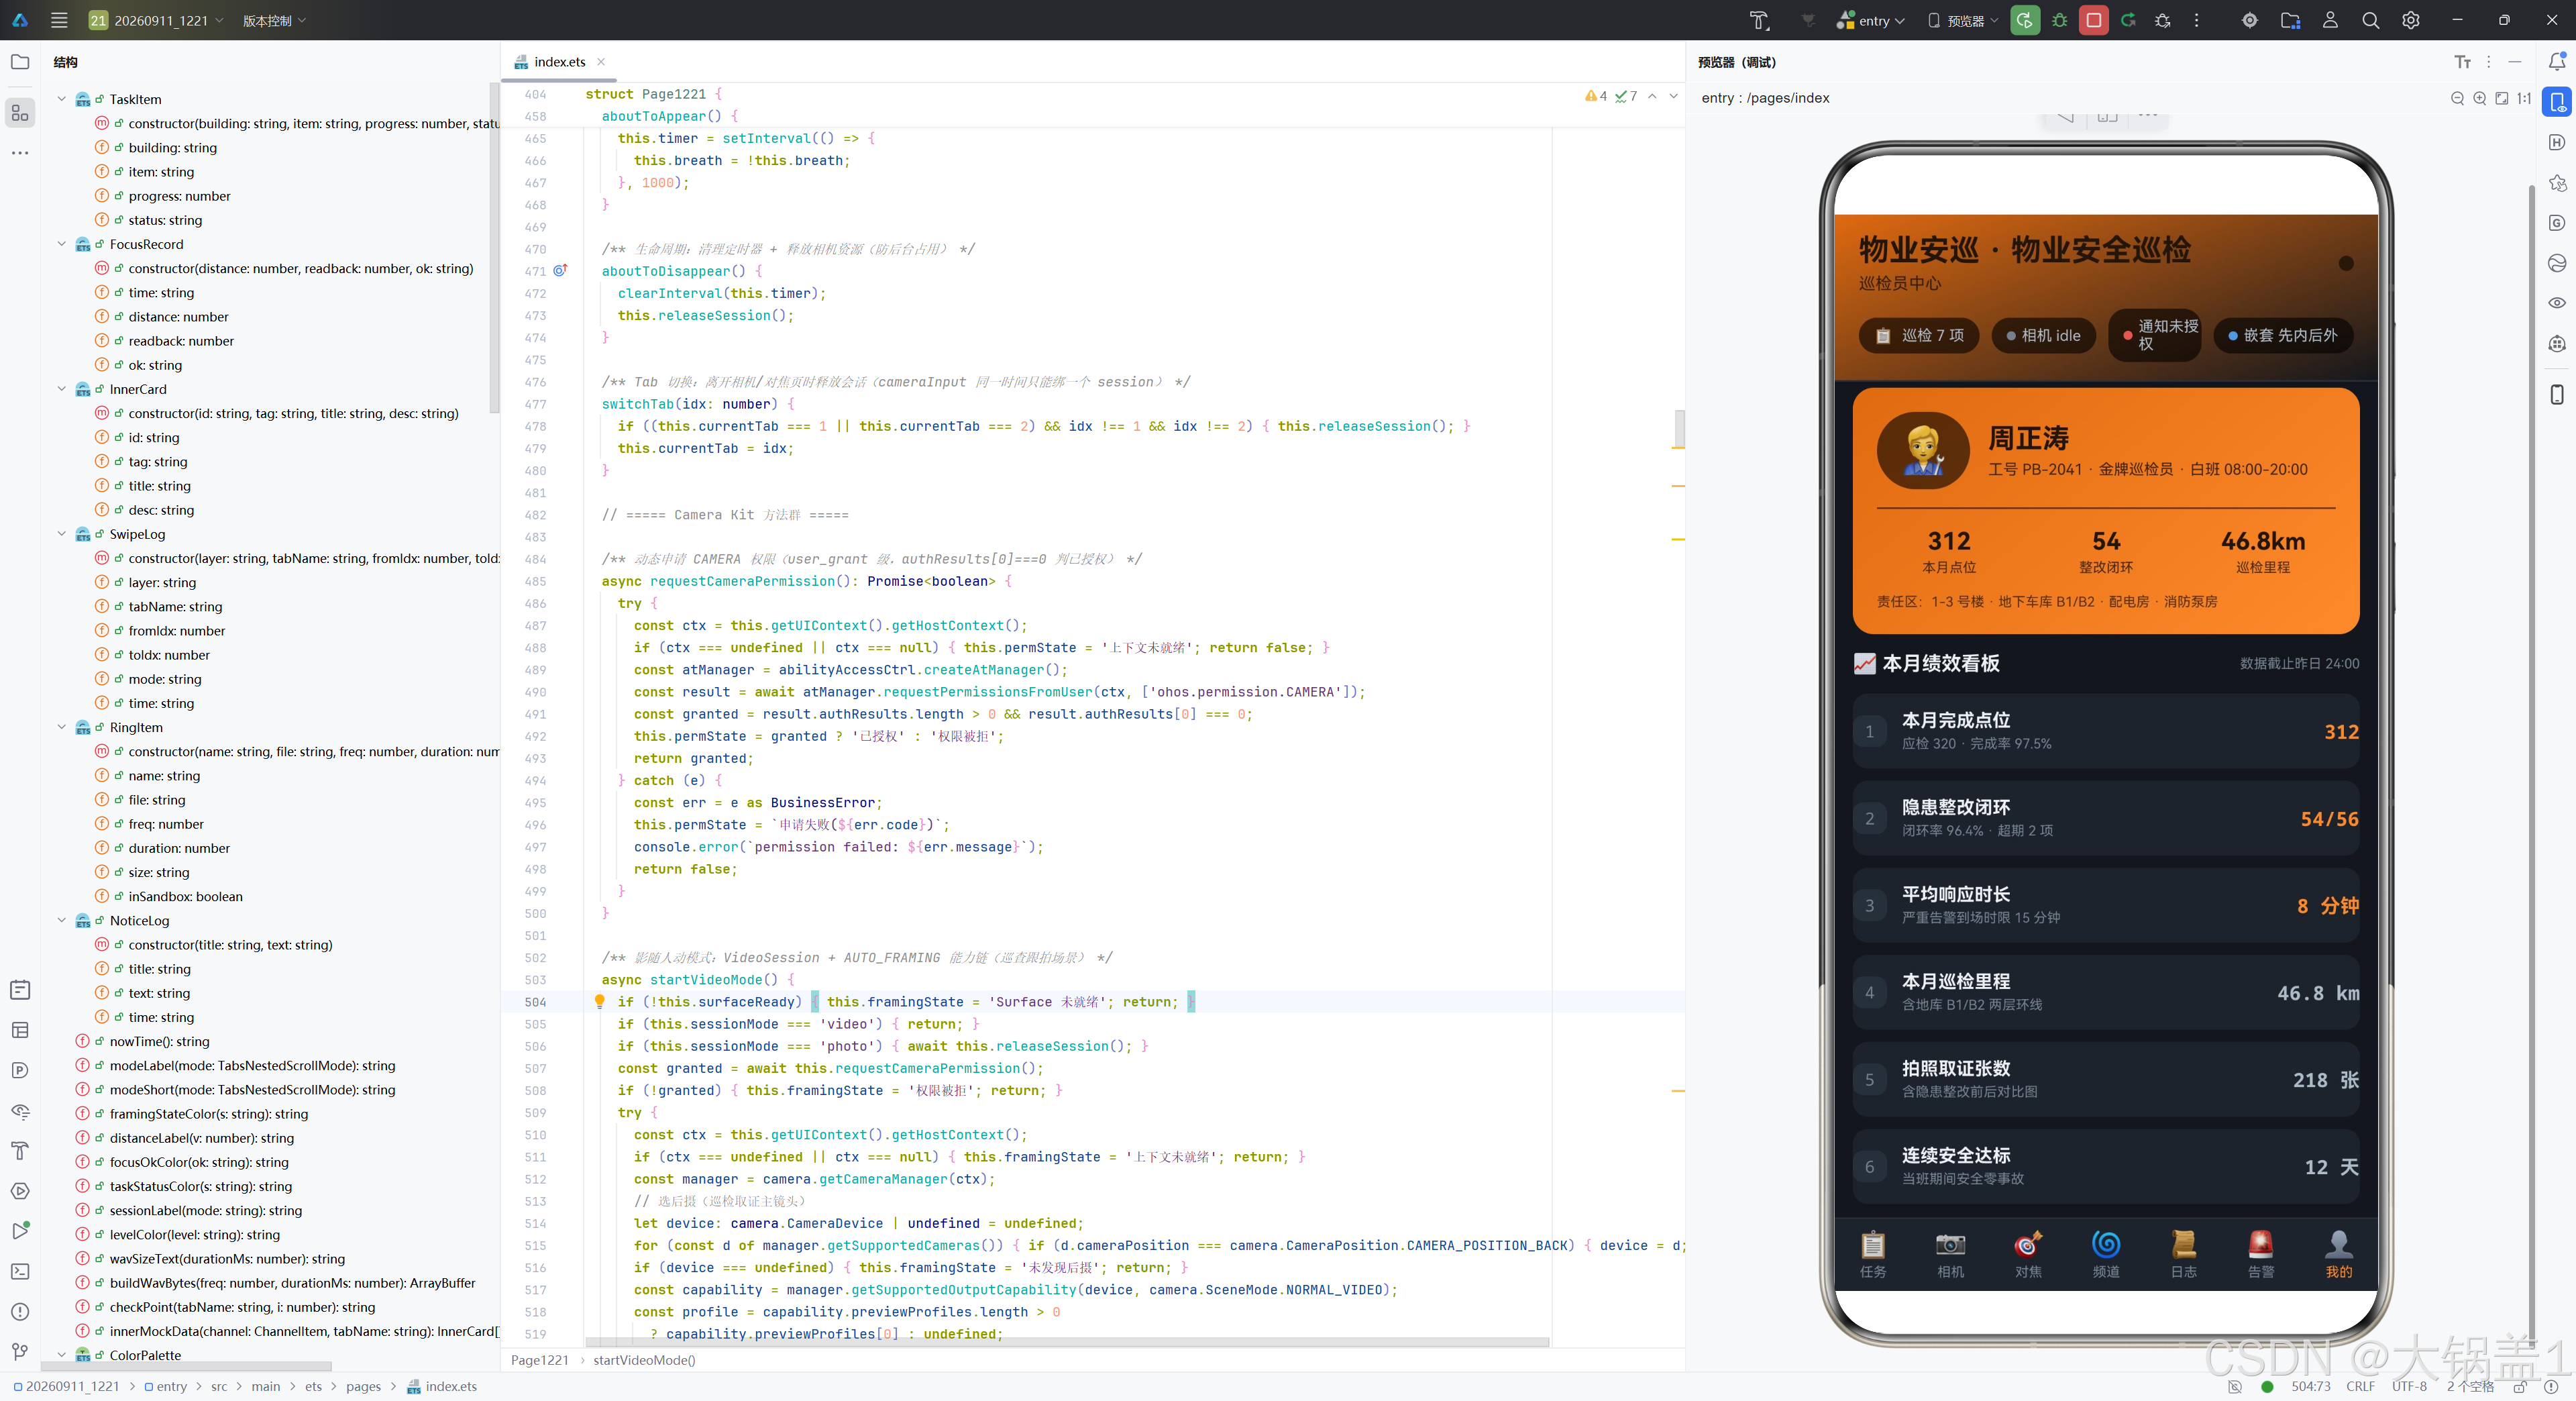Fit previewer to window
This screenshot has height=1401, width=2576.
click(2501, 98)
